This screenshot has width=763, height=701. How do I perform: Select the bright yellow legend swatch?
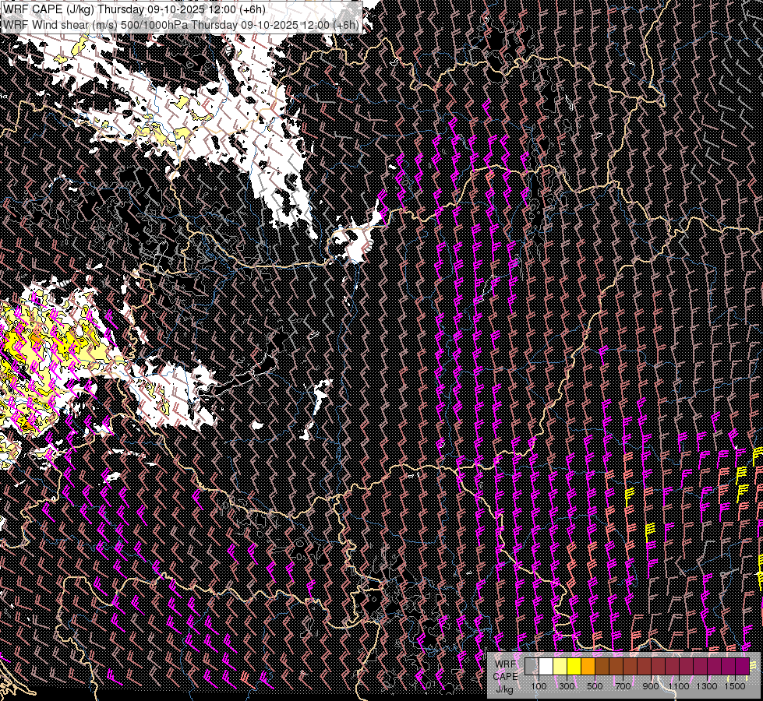574,667
